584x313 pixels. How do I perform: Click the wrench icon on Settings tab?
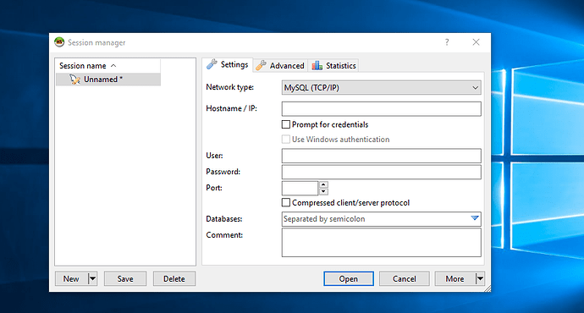point(212,64)
